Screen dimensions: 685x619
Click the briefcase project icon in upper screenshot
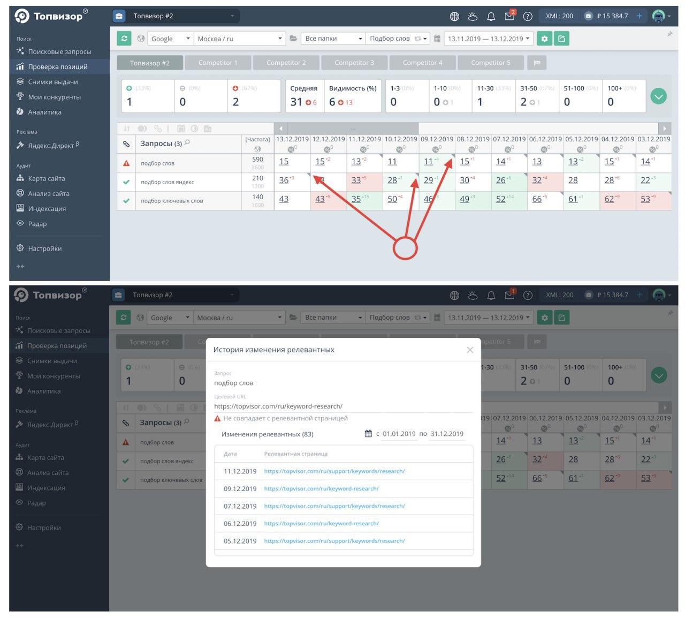pos(119,16)
